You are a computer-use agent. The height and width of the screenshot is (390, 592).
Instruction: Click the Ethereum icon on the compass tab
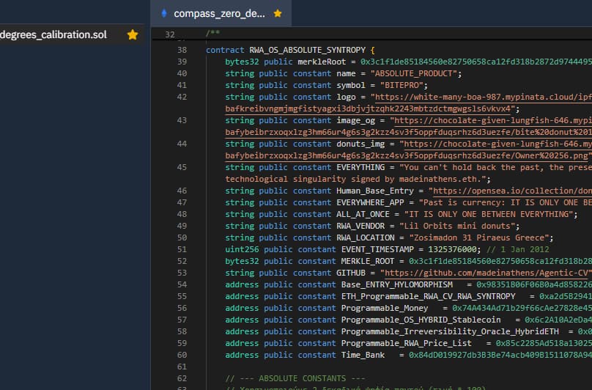(163, 13)
